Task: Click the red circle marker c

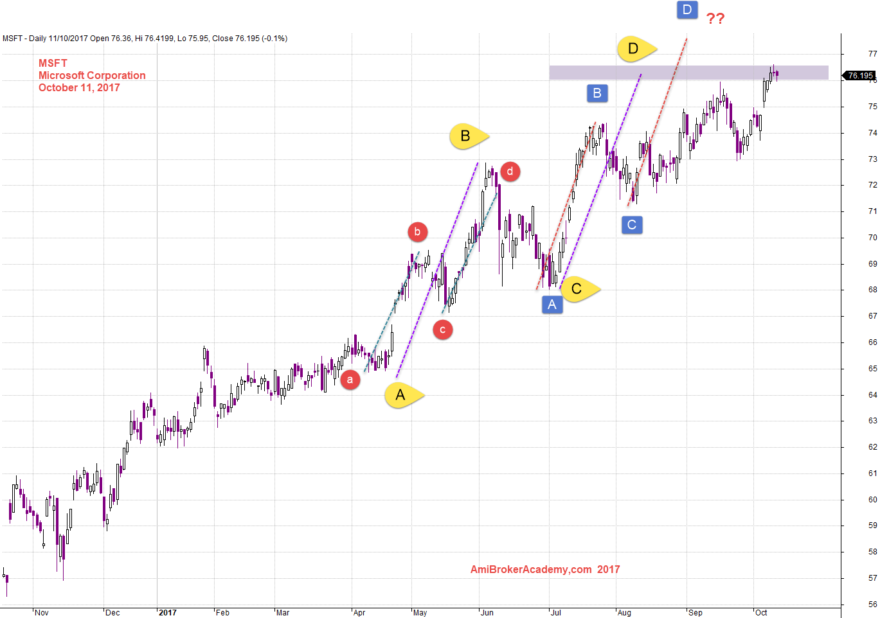Action: (x=442, y=330)
